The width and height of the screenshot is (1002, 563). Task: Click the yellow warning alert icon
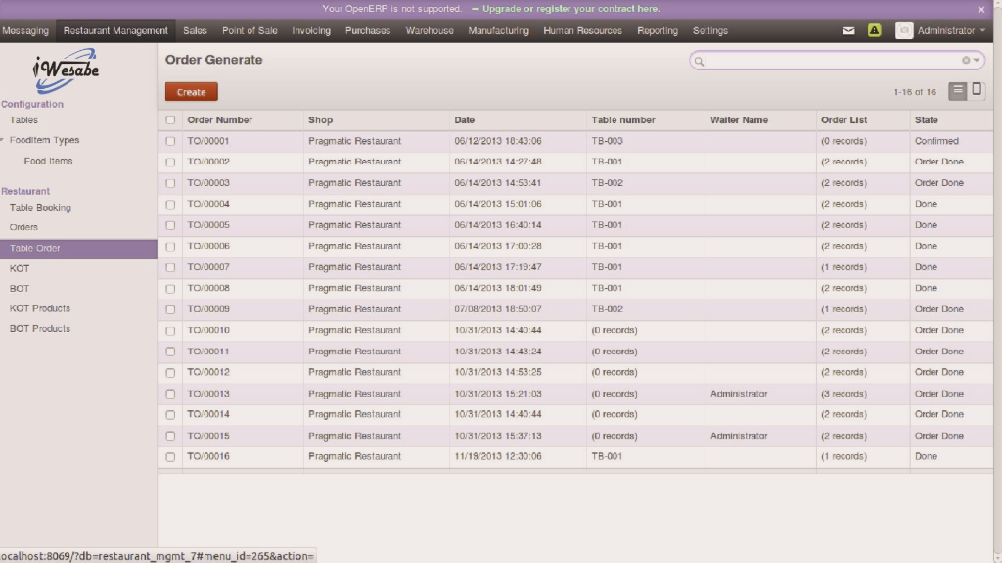coord(874,31)
